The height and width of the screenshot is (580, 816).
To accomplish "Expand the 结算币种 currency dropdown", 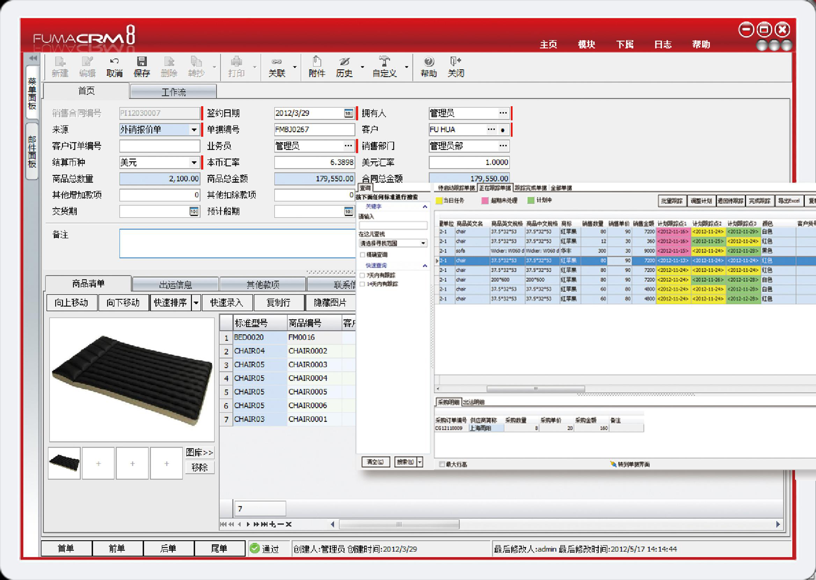I will click(x=194, y=162).
